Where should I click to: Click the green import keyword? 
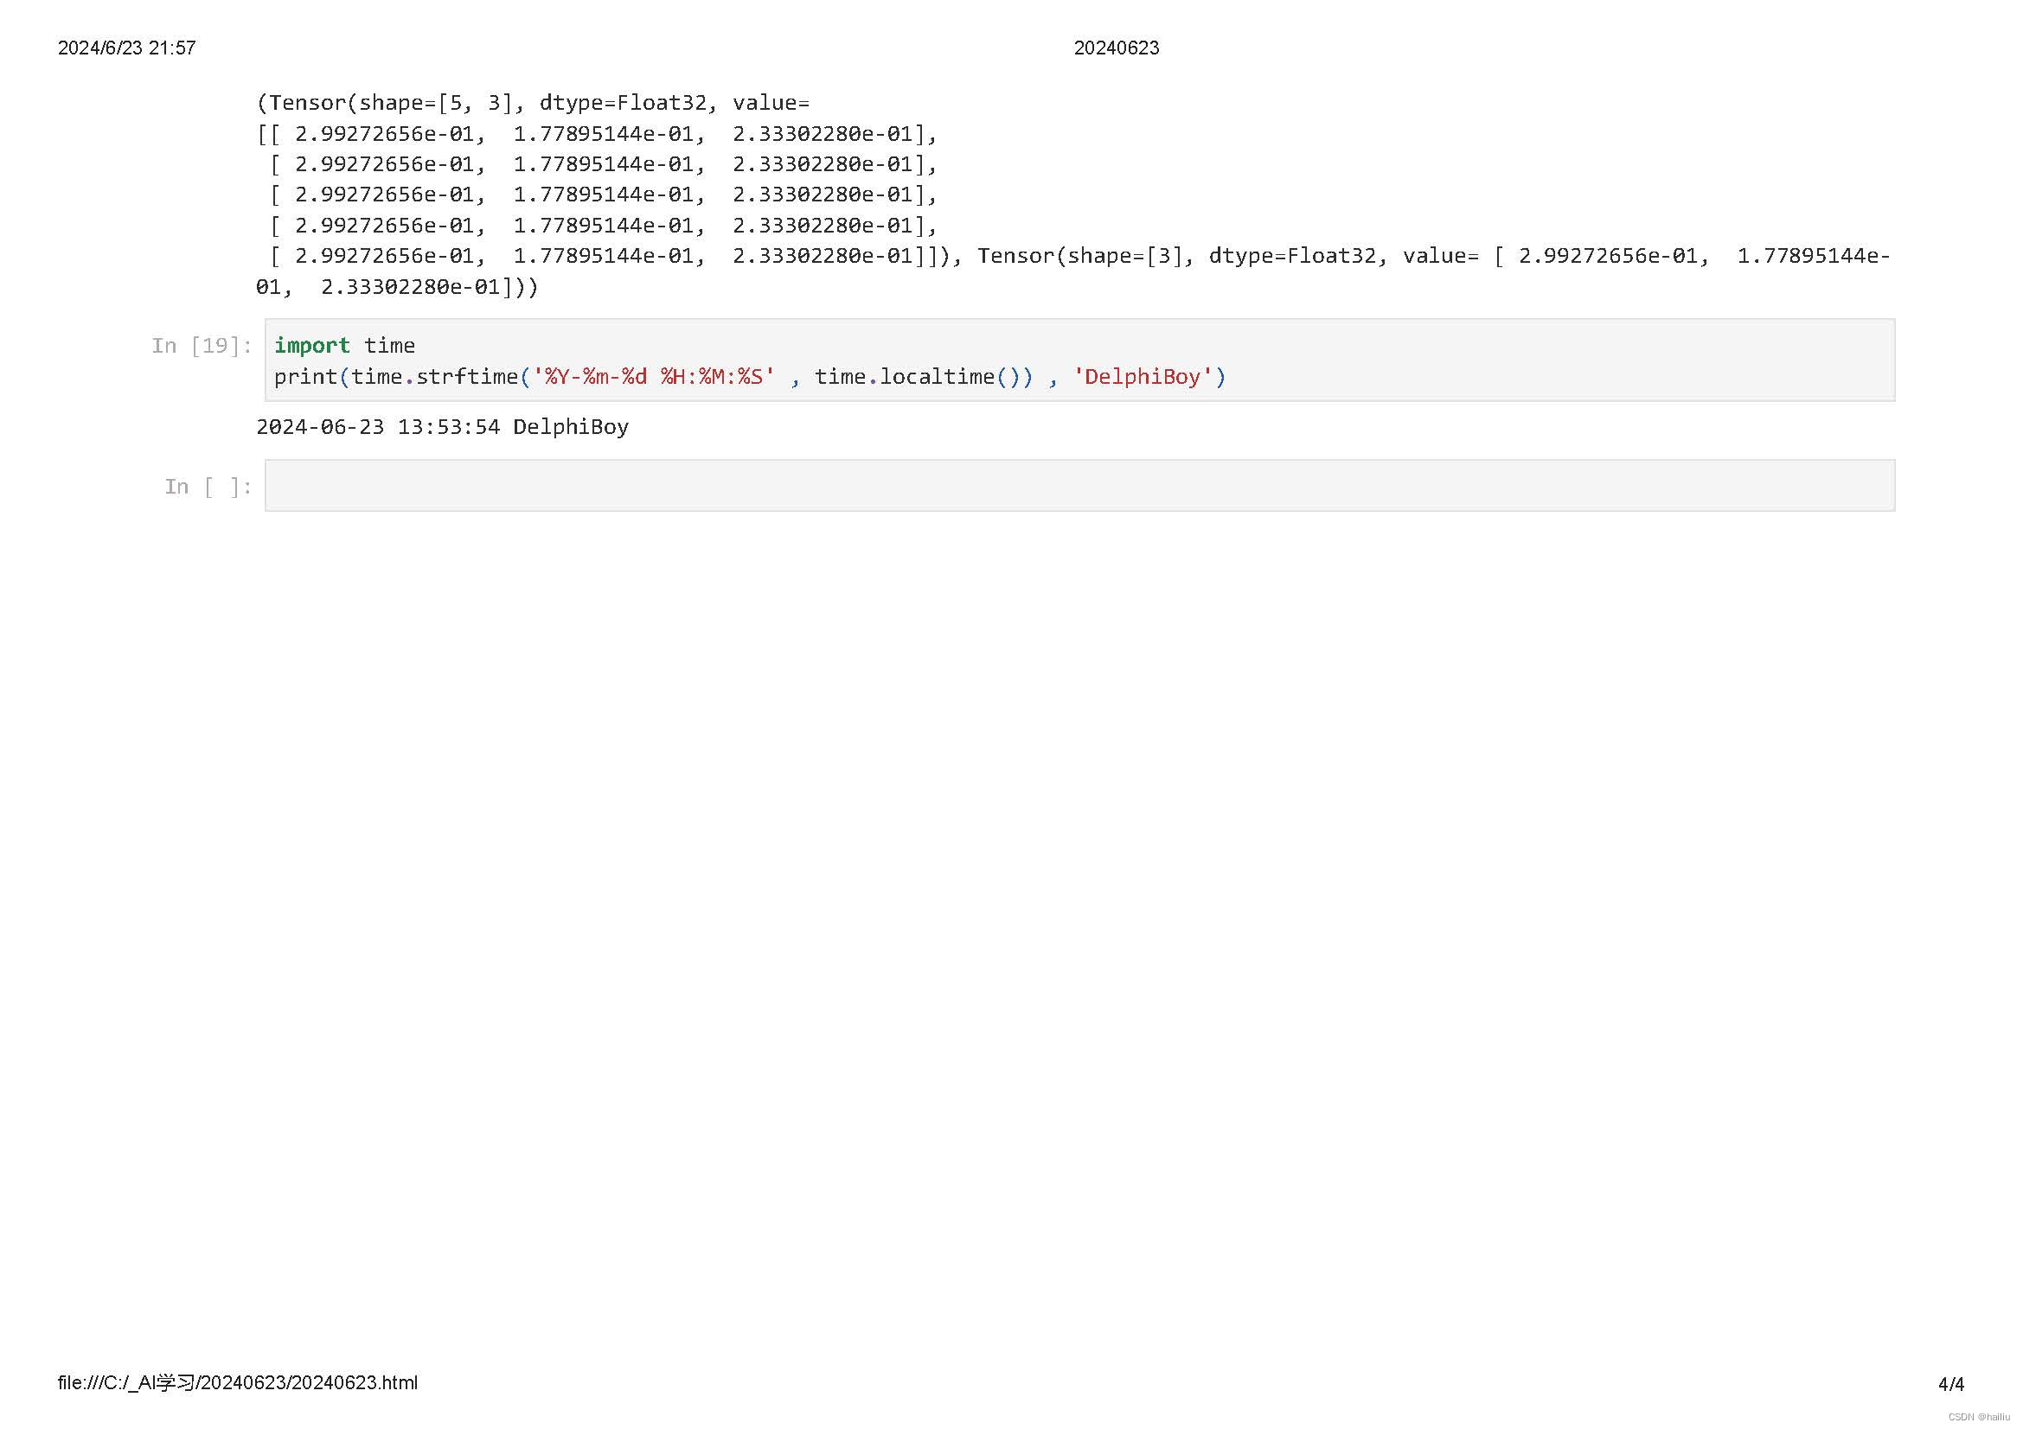click(311, 345)
